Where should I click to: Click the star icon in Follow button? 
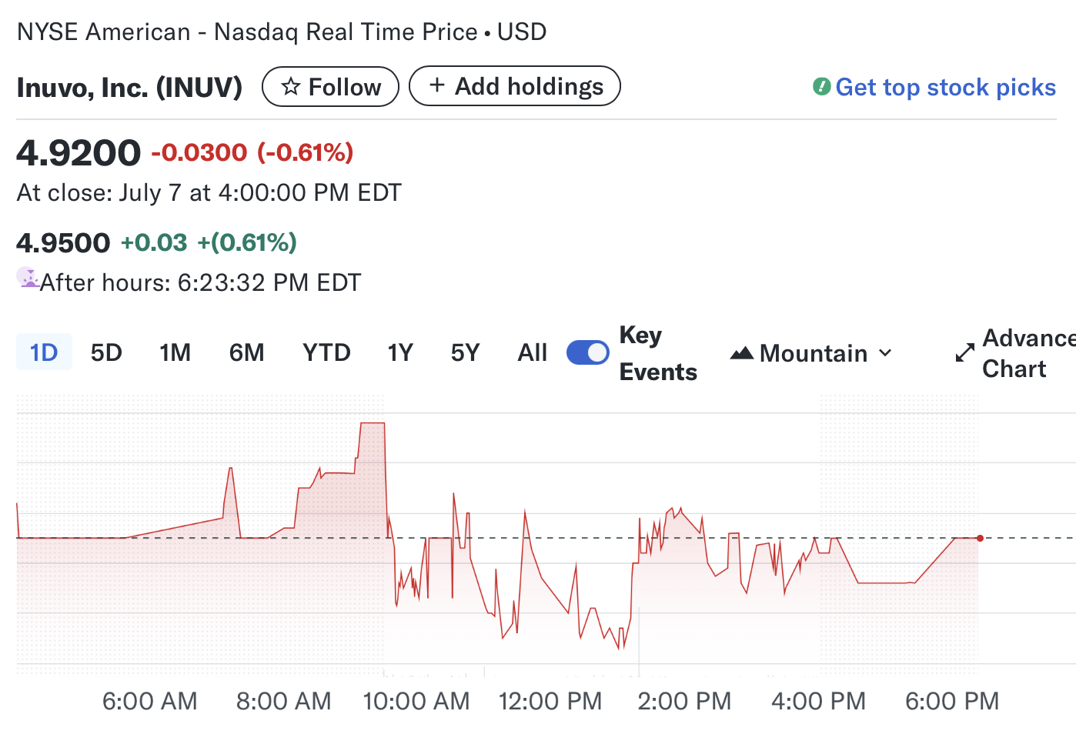pyautogui.click(x=290, y=87)
